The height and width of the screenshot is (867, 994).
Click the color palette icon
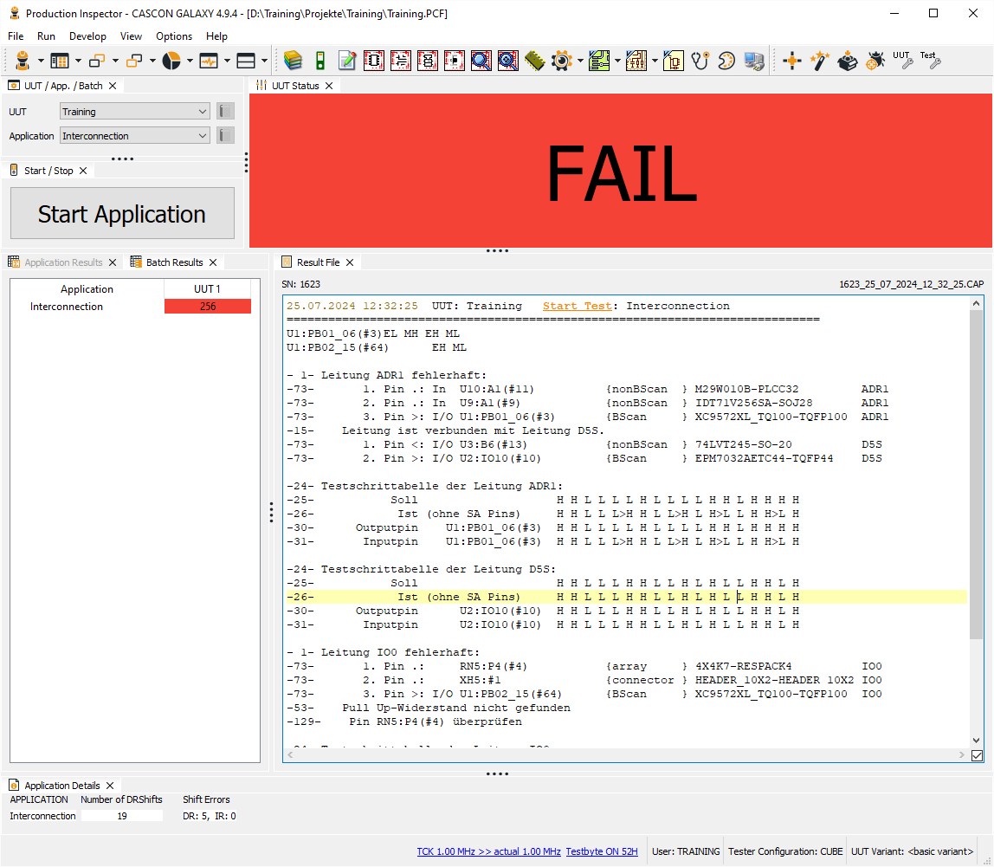(726, 61)
